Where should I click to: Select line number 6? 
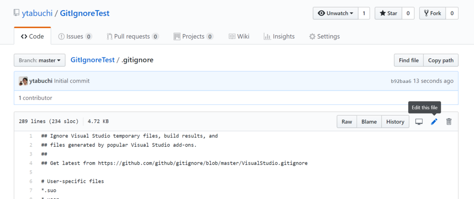click(31, 181)
